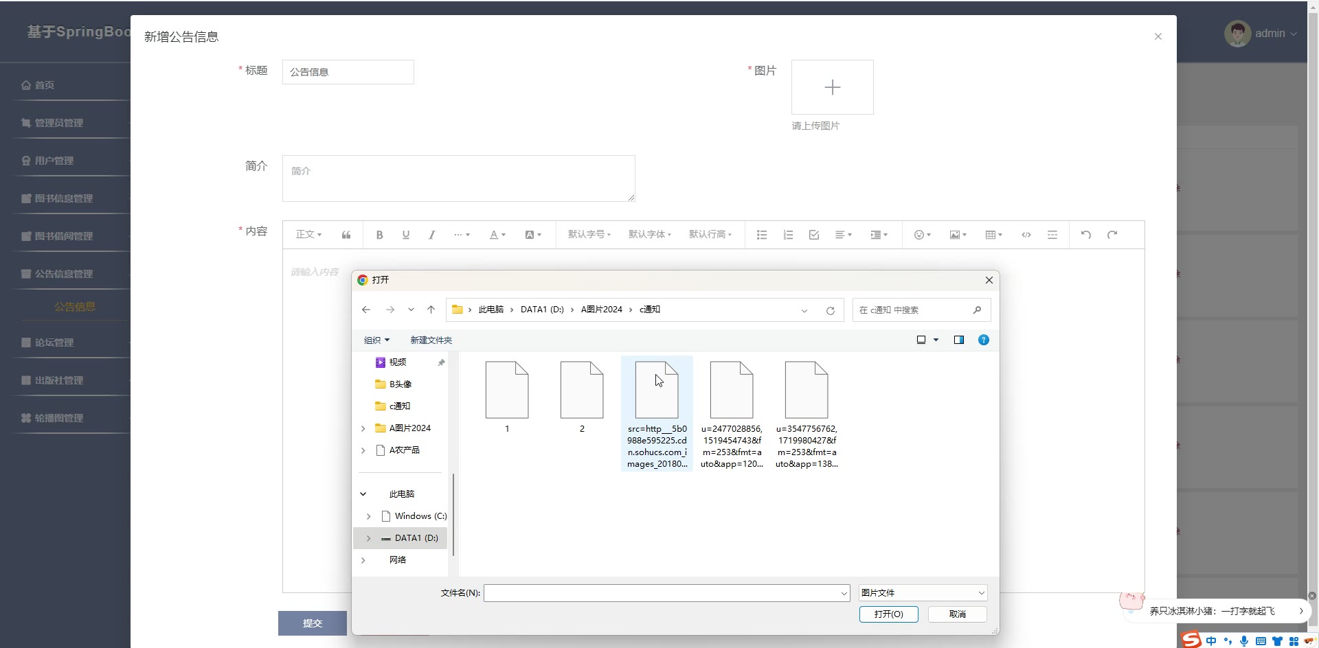Click 取消 to cancel the file dialog

pyautogui.click(x=957, y=614)
